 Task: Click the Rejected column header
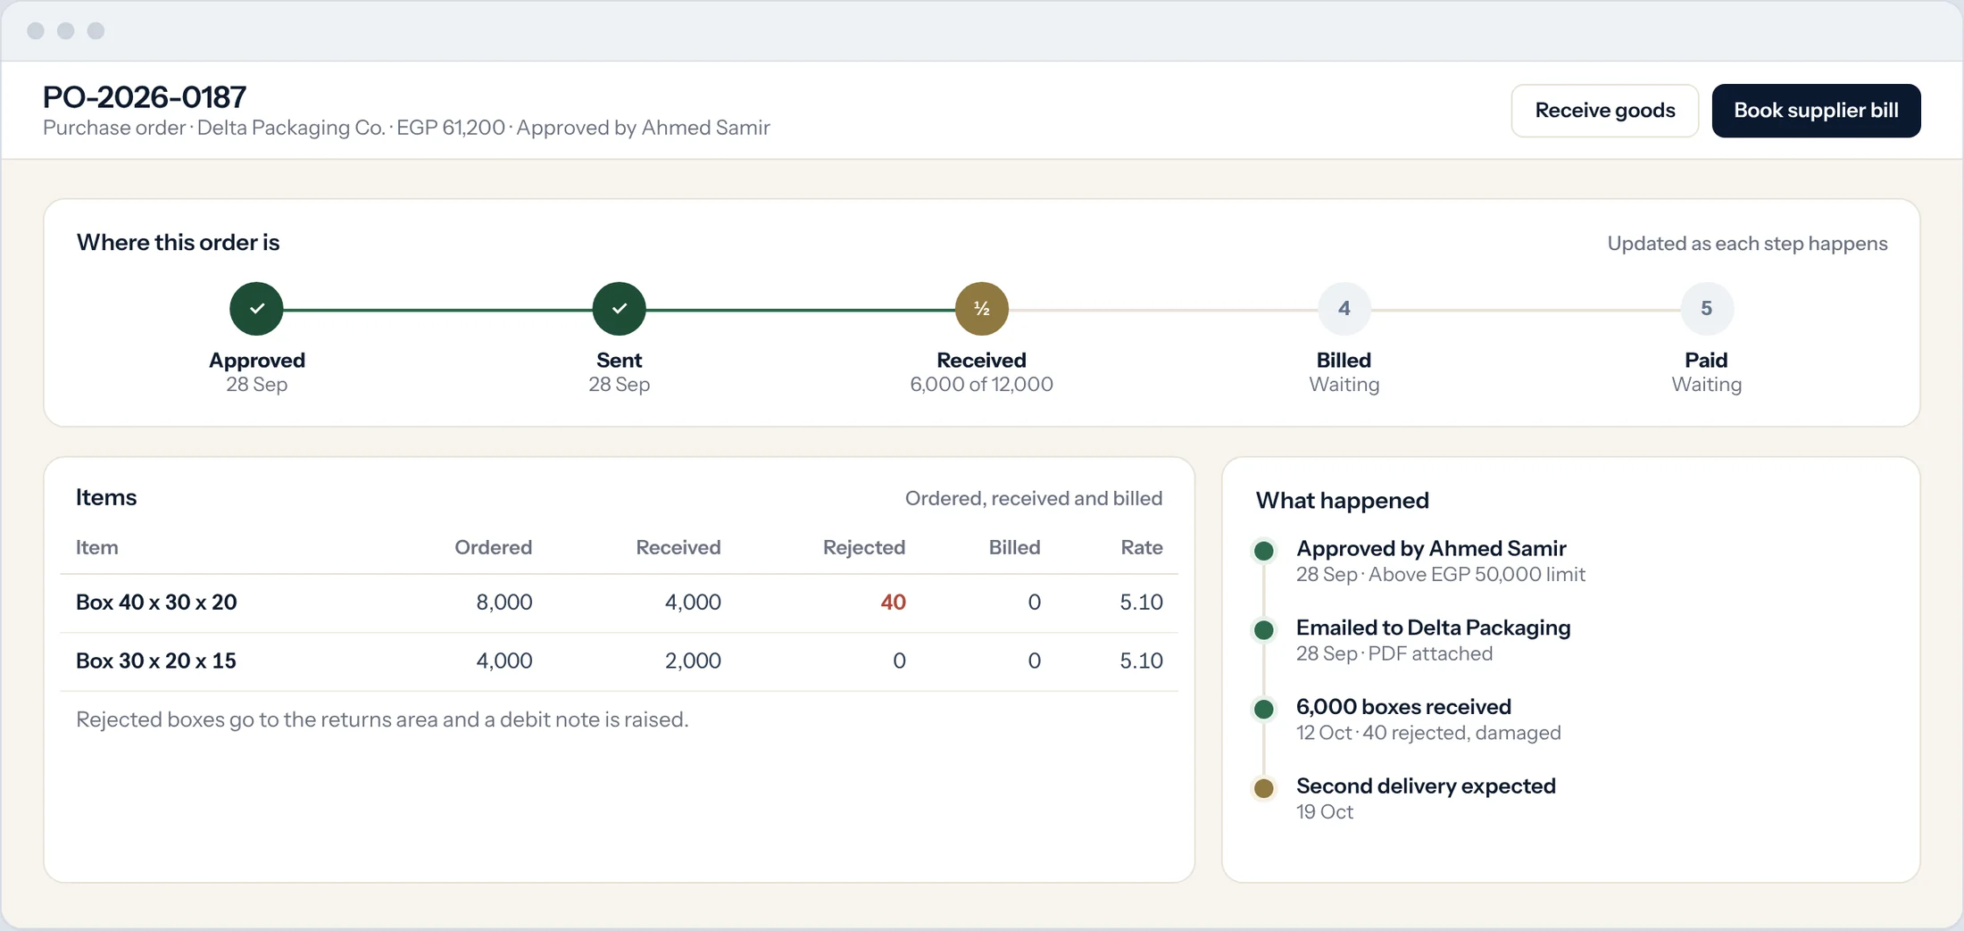[x=864, y=547]
